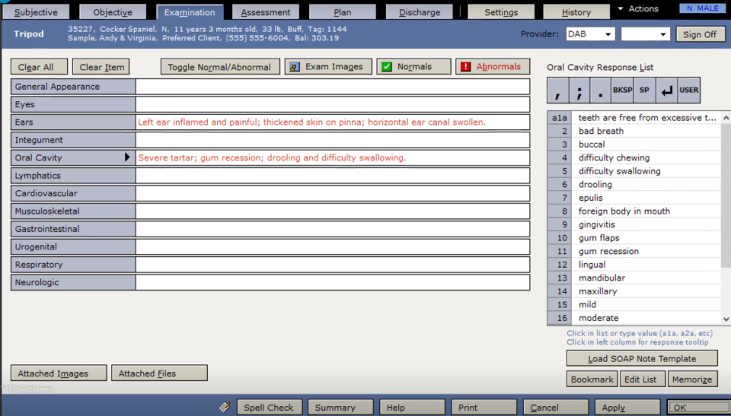Viewport: 731px width, 416px height.
Task: Mark all items with Normals button
Action: (x=413, y=67)
